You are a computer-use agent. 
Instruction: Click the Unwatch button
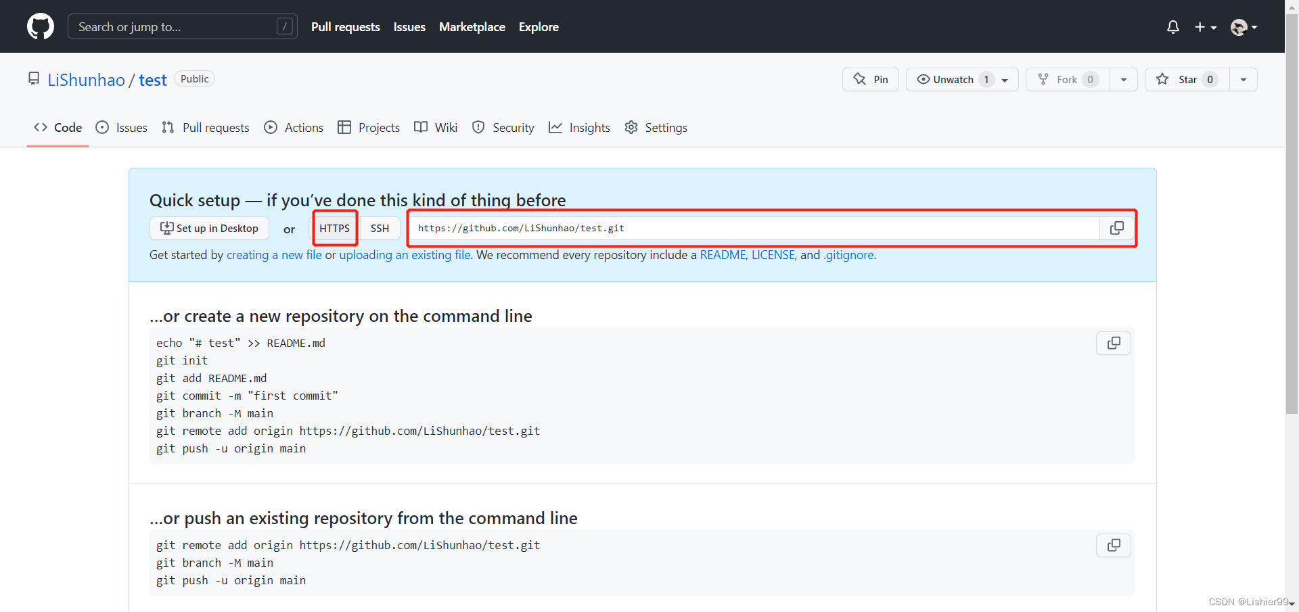click(962, 79)
